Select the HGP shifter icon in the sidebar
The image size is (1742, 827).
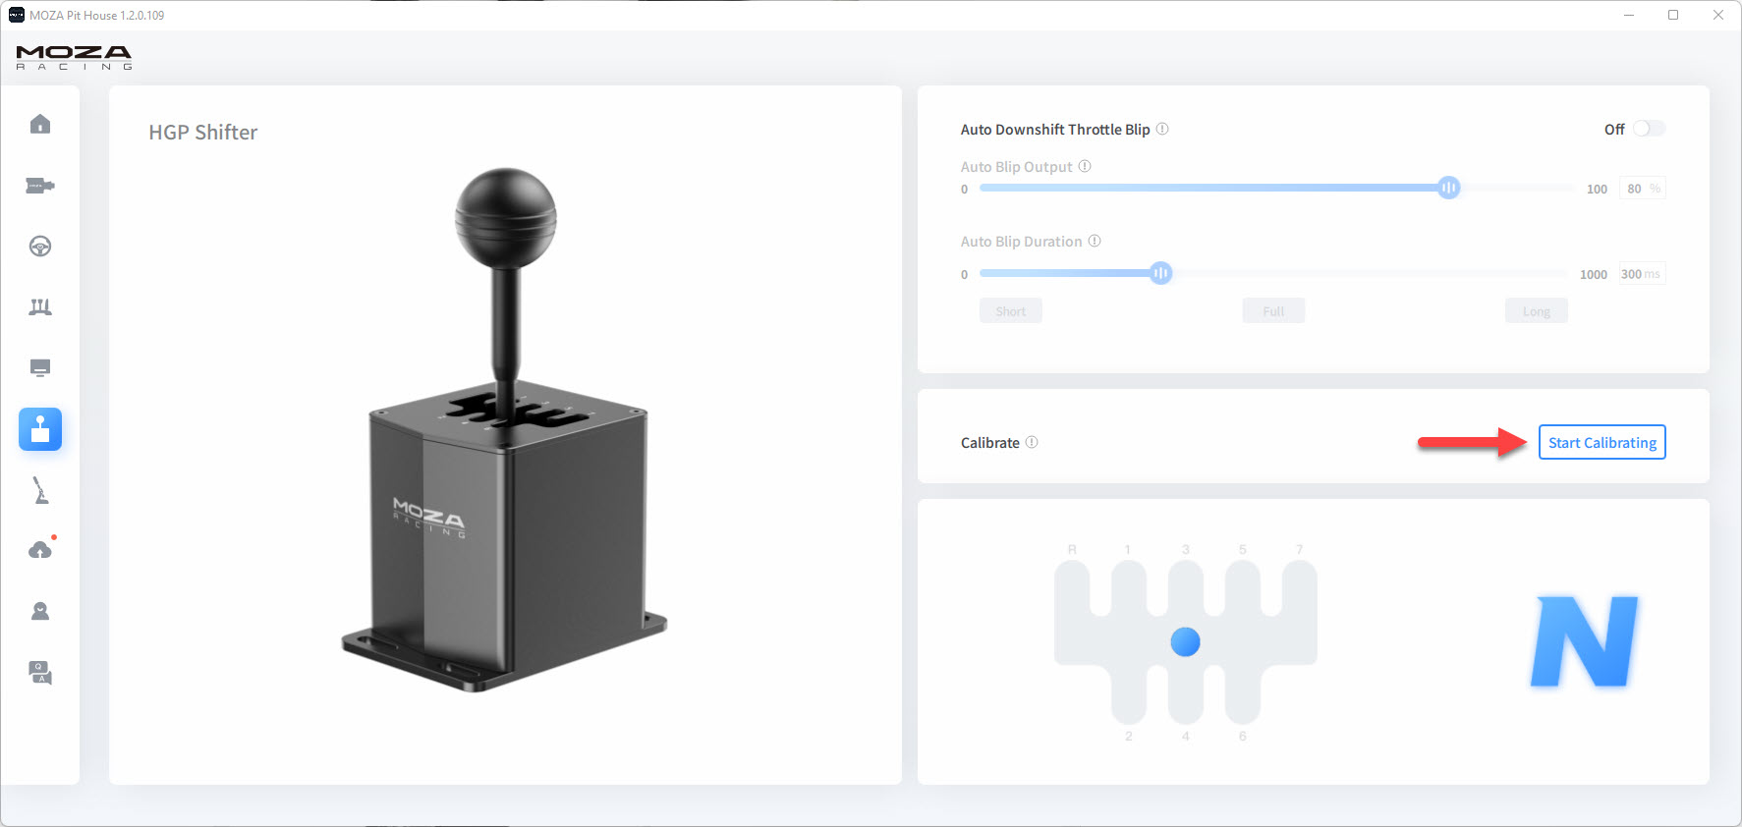(x=40, y=429)
